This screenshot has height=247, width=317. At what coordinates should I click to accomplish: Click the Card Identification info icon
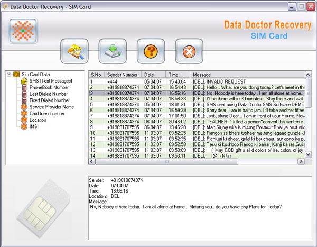tap(24, 113)
